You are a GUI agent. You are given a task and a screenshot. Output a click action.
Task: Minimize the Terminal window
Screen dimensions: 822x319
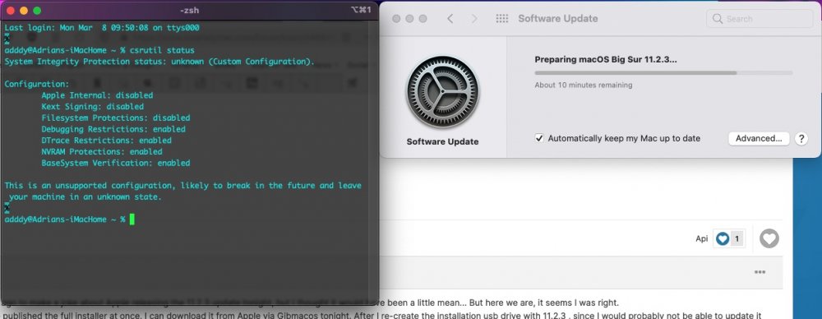click(24, 11)
